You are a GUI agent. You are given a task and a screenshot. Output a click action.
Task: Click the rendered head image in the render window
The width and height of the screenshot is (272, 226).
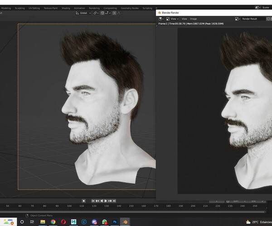click(x=246, y=111)
